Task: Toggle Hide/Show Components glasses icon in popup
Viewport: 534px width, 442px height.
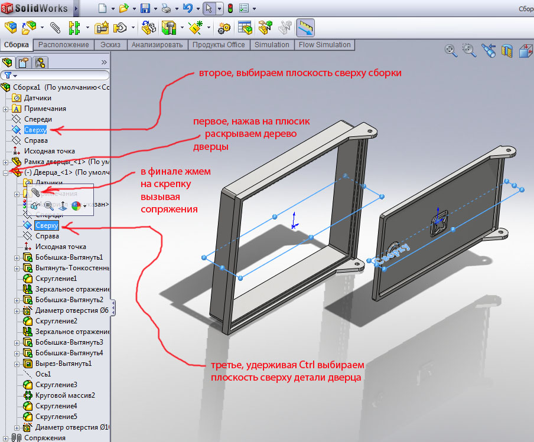Action: [35, 206]
